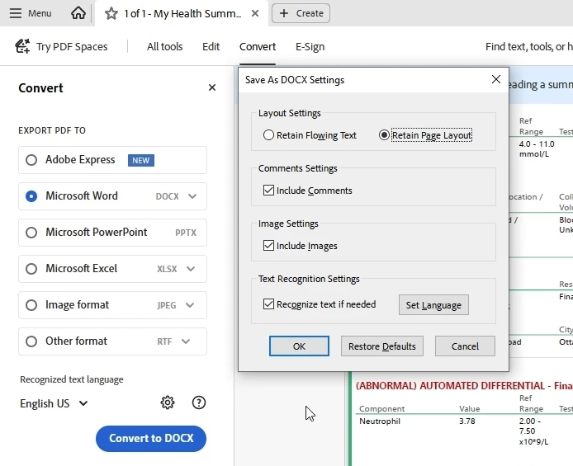Image resolution: width=573 pixels, height=466 pixels.
Task: Go to the Home icon
Action: click(78, 13)
